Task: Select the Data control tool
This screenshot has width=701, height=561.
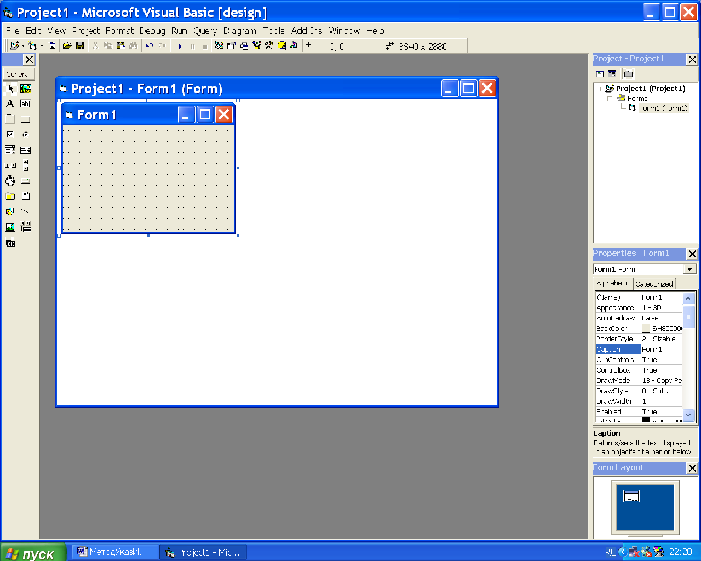Action: click(x=26, y=227)
